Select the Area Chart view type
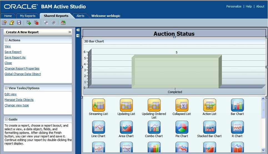 [x=126, y=129]
